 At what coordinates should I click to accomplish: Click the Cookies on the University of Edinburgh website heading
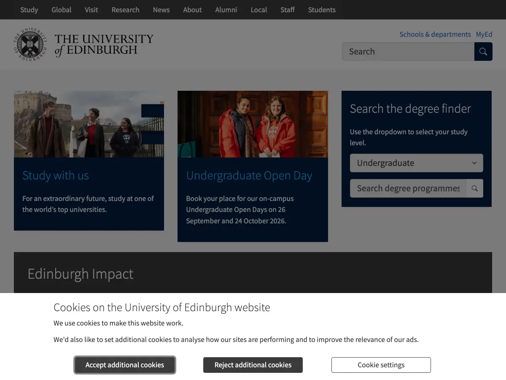pos(162,307)
